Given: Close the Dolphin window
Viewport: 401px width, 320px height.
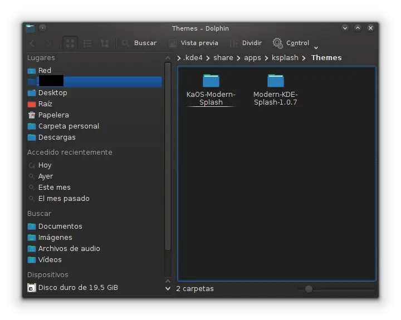Looking at the screenshot, I should [x=370, y=28].
